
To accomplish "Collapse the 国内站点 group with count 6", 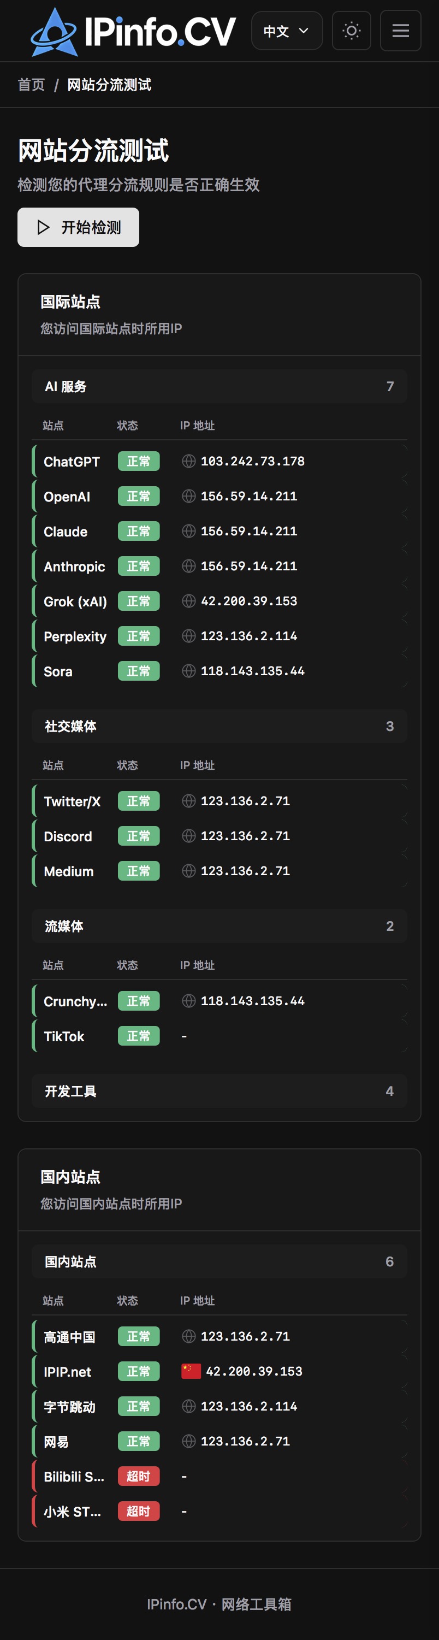I will 219,1261.
